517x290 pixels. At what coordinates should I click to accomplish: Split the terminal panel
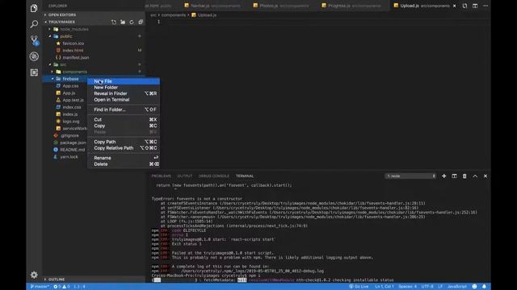coord(454,176)
